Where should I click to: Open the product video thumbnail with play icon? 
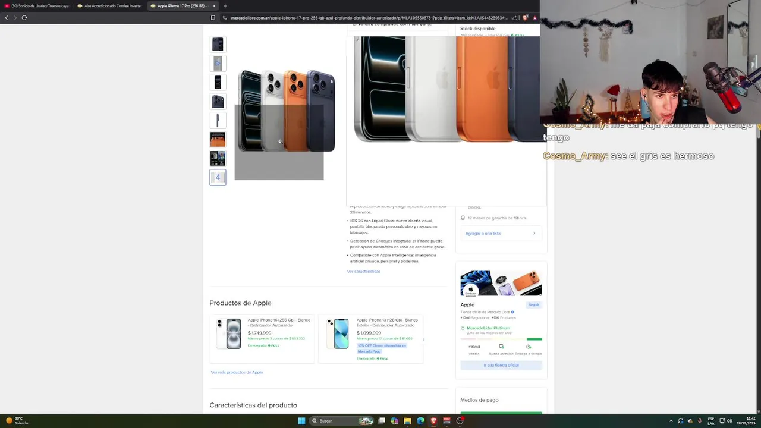point(218,63)
